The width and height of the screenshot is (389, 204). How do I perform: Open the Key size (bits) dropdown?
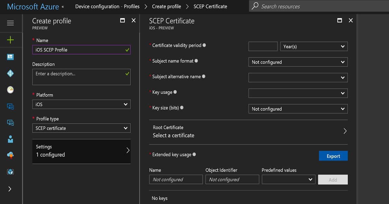(298, 109)
